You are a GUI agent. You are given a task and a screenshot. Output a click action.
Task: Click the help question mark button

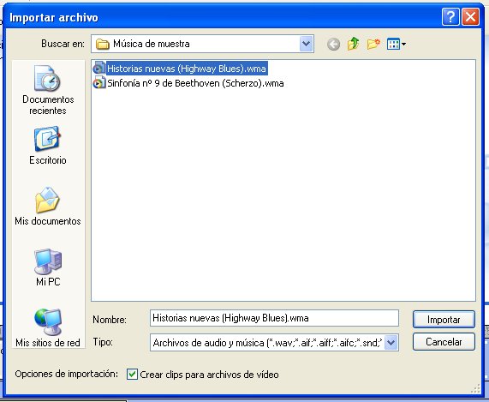(x=450, y=17)
